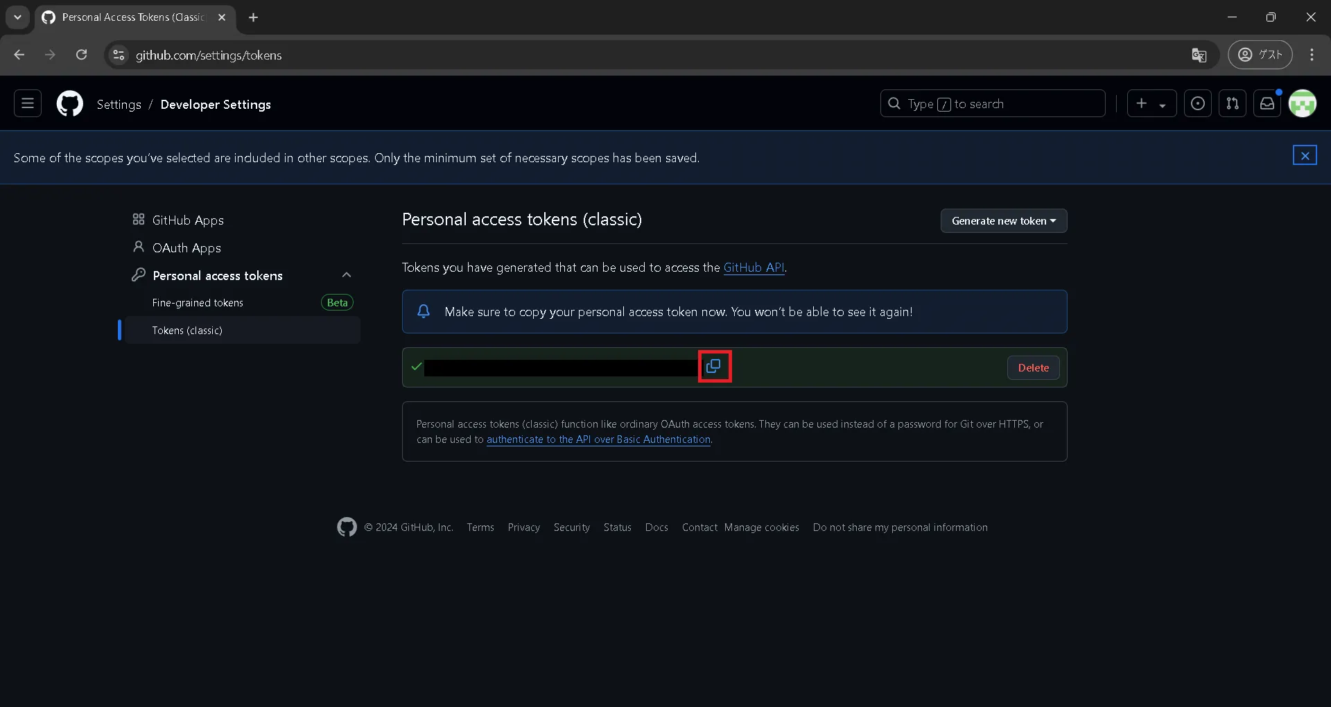Reload the page
The image size is (1331, 707).
(81, 55)
